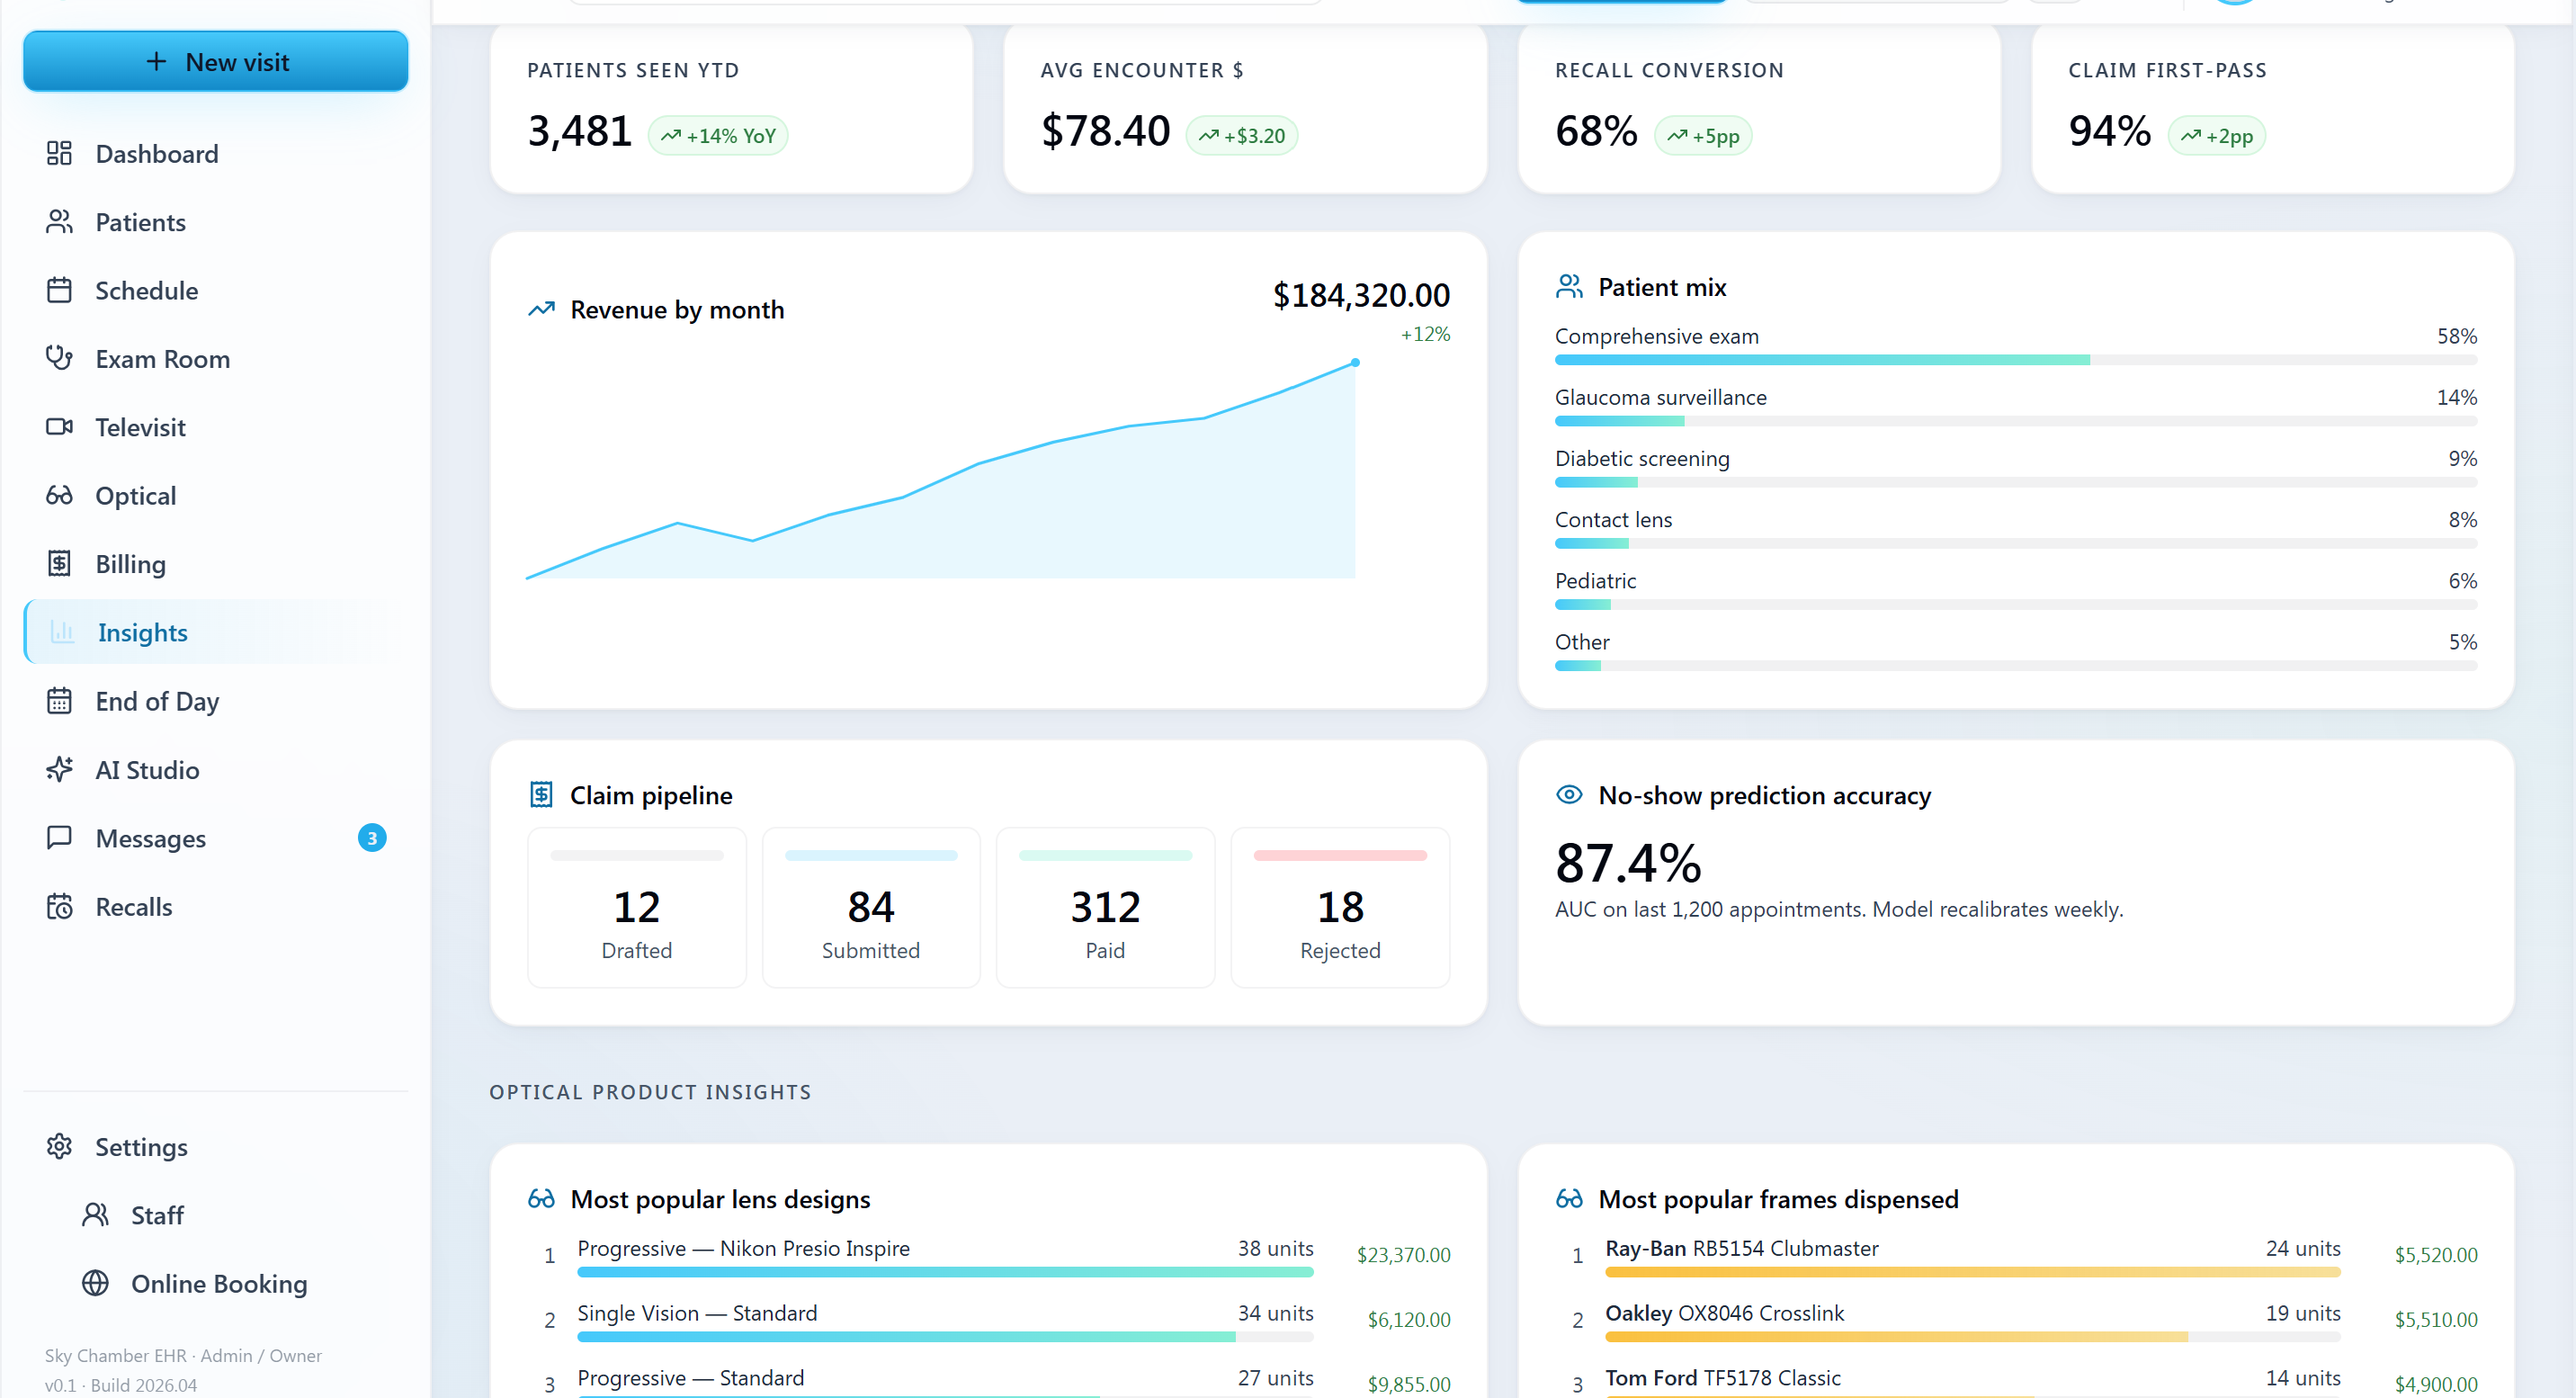The height and width of the screenshot is (1398, 2576).
Task: Click the Drafted claims card showing 12
Action: [636, 907]
